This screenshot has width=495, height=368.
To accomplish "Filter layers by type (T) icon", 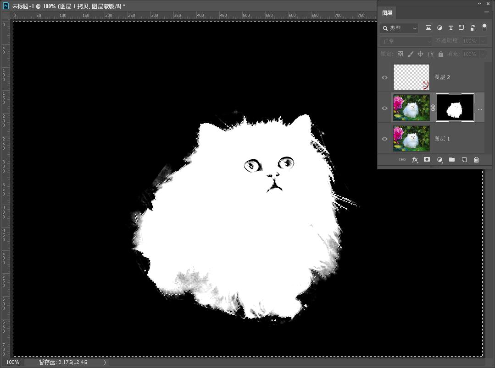I will click(451, 28).
